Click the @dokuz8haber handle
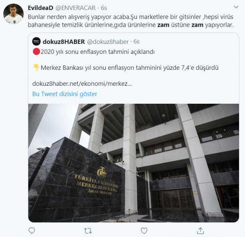The height and width of the screenshot is (237, 245). [108, 42]
